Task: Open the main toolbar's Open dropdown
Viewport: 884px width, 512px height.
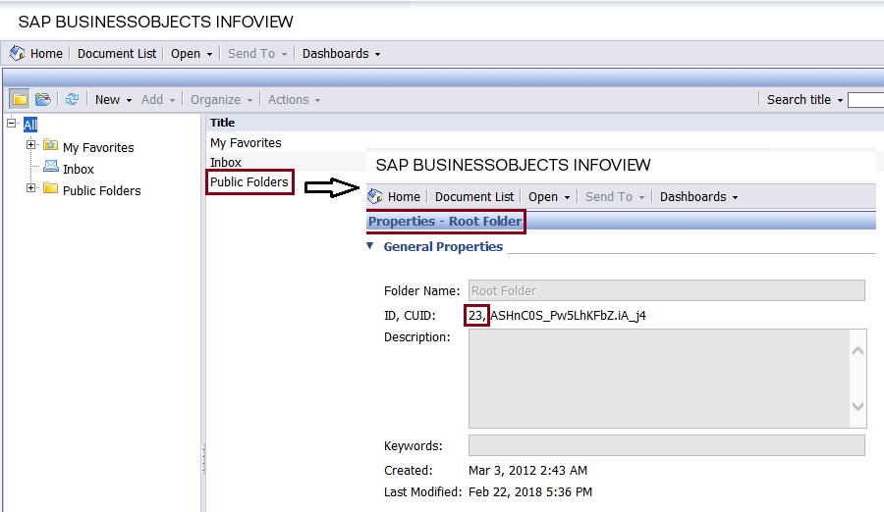Action: click(192, 54)
